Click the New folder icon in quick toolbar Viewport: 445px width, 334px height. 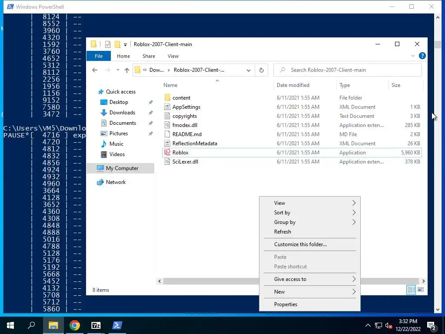point(117,44)
